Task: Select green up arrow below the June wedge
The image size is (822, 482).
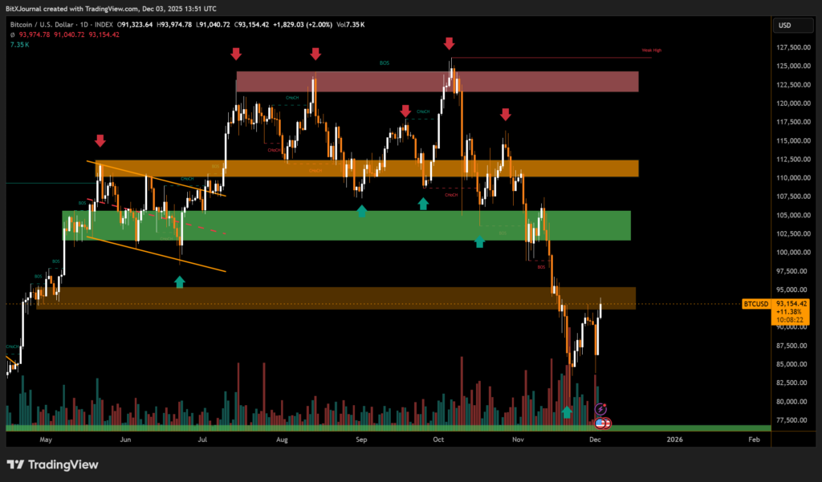Action: pos(179,282)
